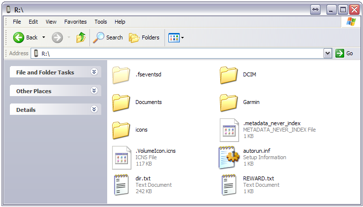Minimize the R:\ window
Image resolution: width=363 pixels, height=207 pixels.
331,10
